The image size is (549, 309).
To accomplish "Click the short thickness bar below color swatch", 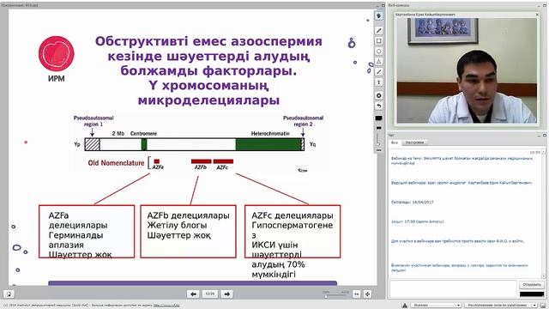I will coord(379,128).
